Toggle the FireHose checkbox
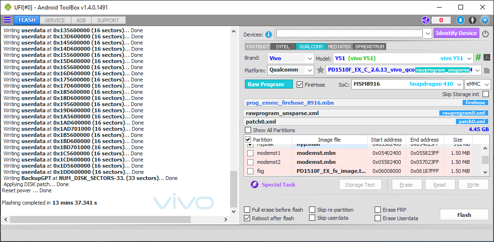Image resolution: width=494 pixels, height=242 pixels. click(300, 84)
